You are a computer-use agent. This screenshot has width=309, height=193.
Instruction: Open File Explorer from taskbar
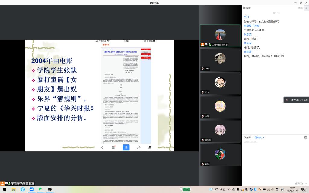pyautogui.click(x=14, y=189)
